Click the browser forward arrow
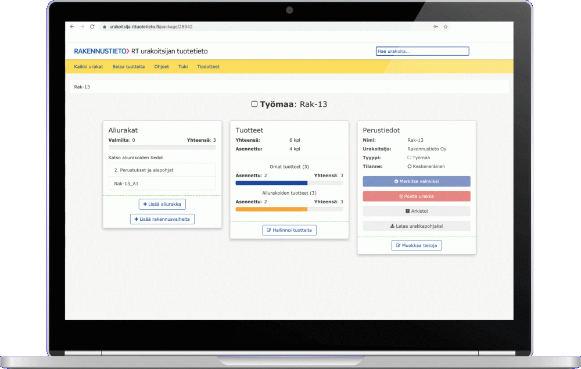The width and height of the screenshot is (581, 369). tap(83, 27)
